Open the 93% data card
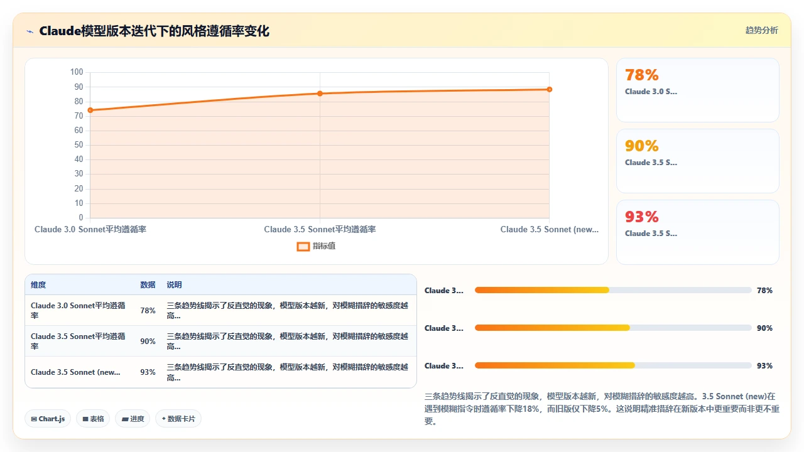804x452 pixels. pyautogui.click(x=697, y=232)
